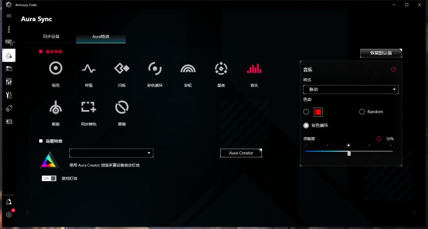428x229 pixels.
Task: Open the hamburger menu in sidebar
Action: click(x=9, y=16)
